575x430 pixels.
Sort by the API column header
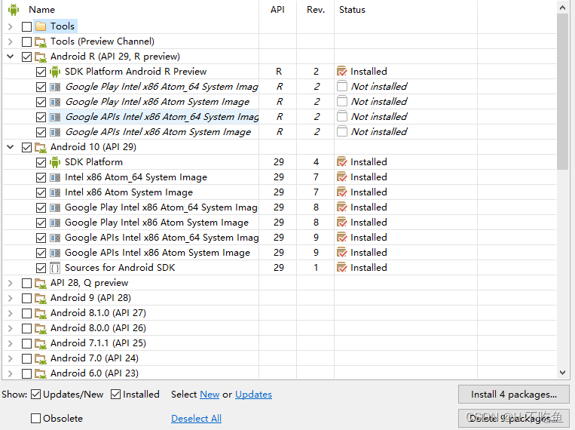point(277,10)
